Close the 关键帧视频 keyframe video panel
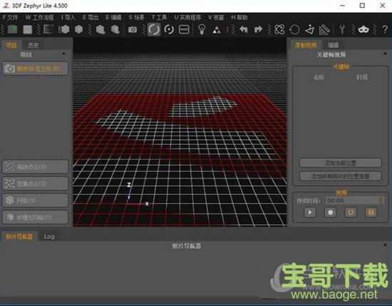Viewport: 392px width, 306px height. pyautogui.click(x=386, y=53)
